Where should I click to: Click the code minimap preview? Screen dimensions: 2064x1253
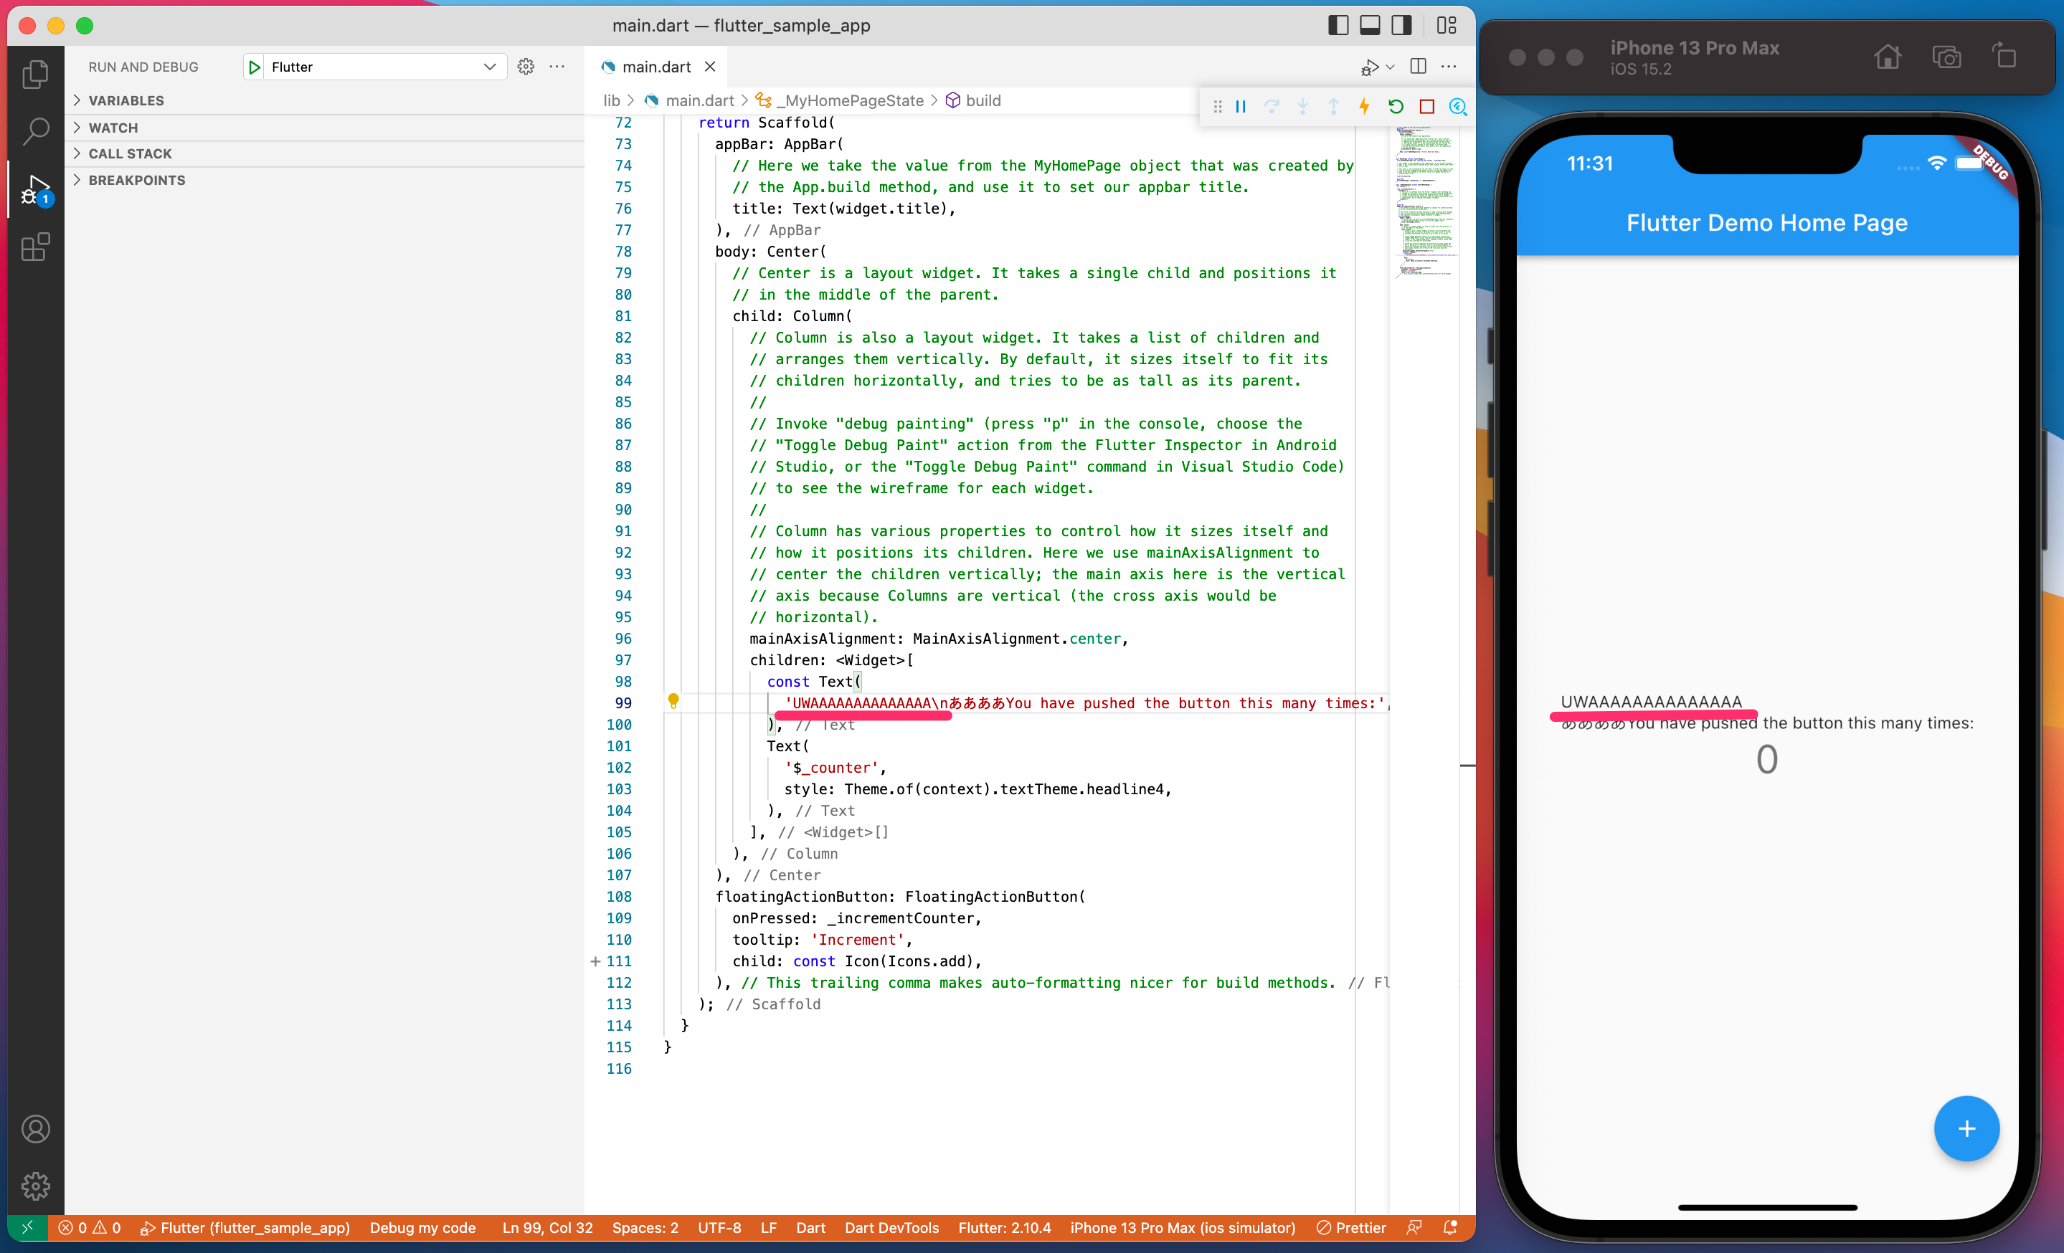coord(1425,201)
